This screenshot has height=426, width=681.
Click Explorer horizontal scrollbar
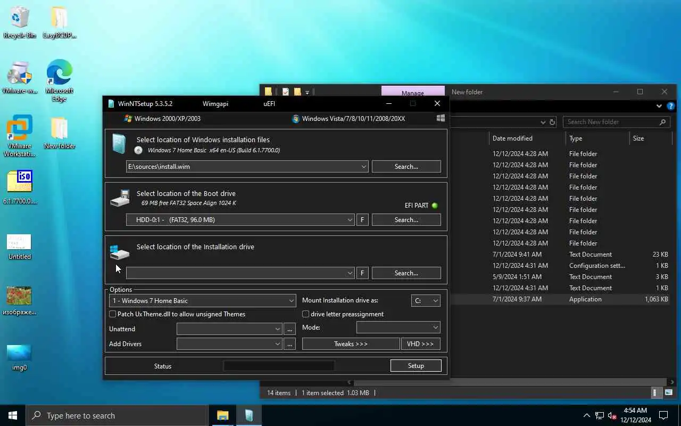pyautogui.click(x=511, y=382)
